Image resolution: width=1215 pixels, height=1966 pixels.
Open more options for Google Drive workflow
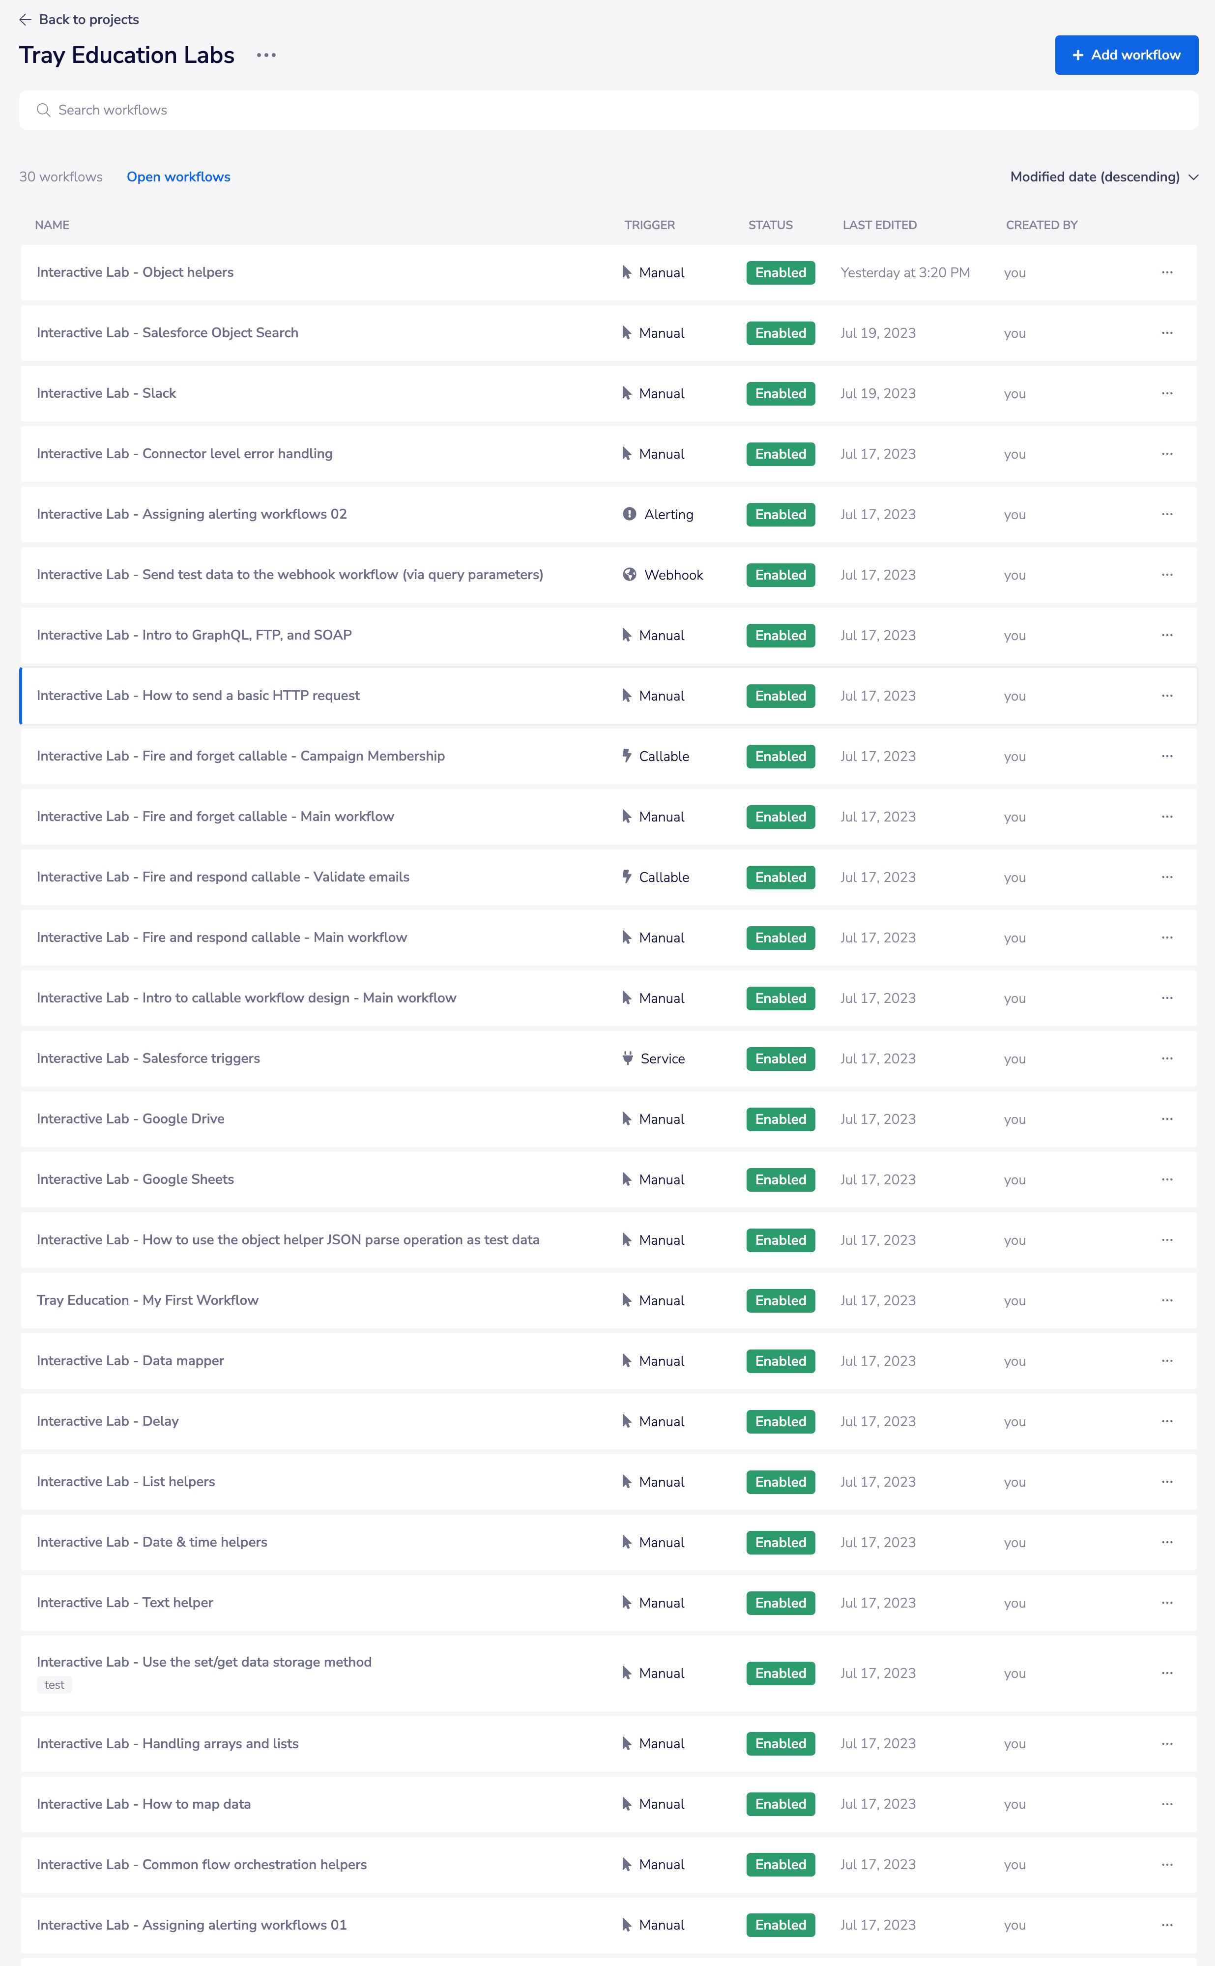tap(1167, 1119)
